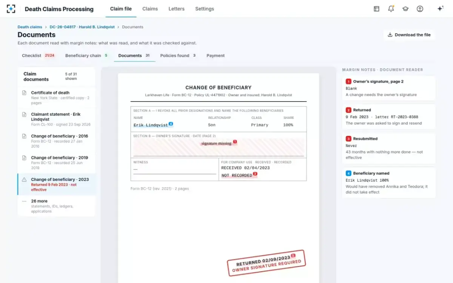The image size is (453, 283).
Task: Click the download icon in Download the file
Action: [x=390, y=35]
